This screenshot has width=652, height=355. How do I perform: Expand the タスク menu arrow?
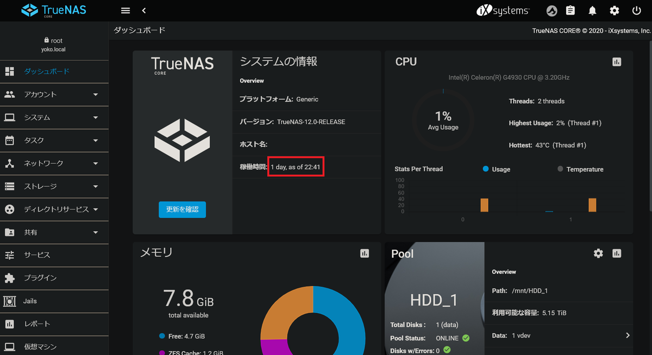pyautogui.click(x=96, y=141)
